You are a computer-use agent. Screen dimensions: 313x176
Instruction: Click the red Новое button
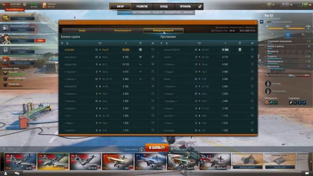click(40, 41)
